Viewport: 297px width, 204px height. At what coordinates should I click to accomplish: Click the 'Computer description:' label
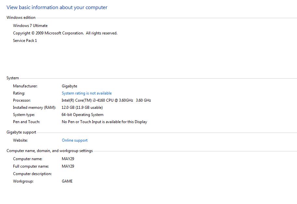(32, 174)
